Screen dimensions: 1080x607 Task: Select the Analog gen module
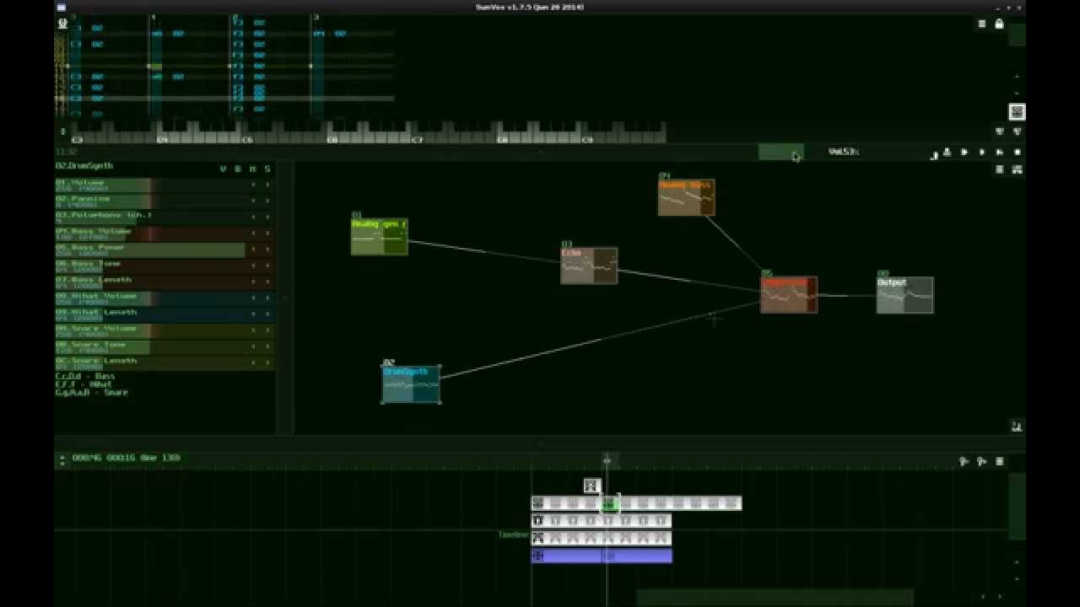[x=379, y=236]
